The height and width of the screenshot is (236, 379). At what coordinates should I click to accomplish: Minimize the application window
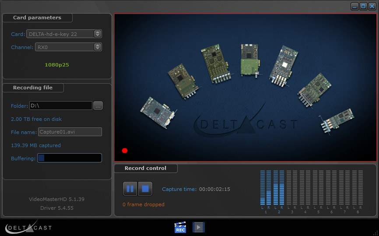[x=354, y=6]
